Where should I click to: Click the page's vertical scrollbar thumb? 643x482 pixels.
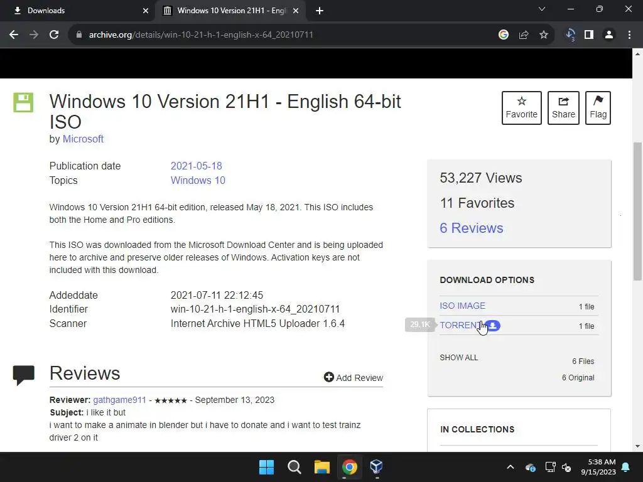(x=637, y=211)
